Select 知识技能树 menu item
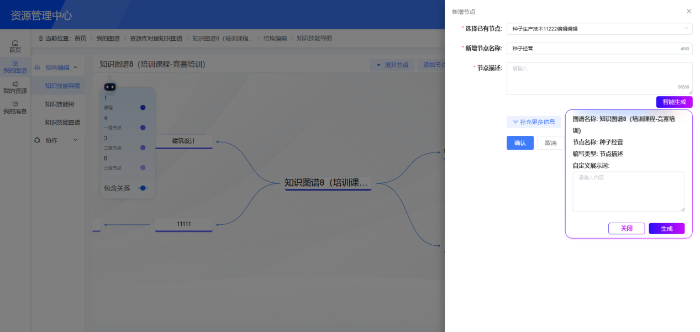Image resolution: width=700 pixels, height=332 pixels. pyautogui.click(x=60, y=104)
